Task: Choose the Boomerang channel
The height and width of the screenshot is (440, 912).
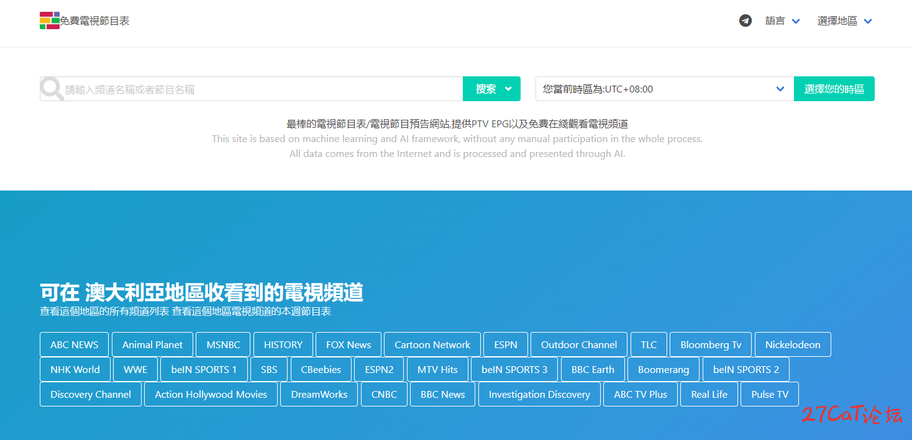Action: (663, 369)
